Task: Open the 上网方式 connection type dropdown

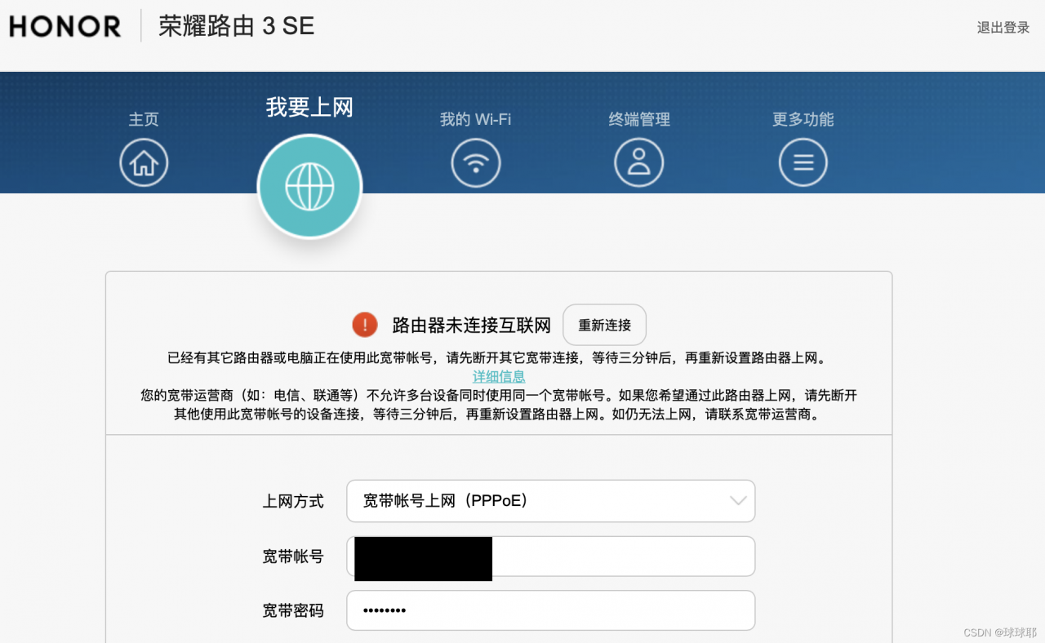Action: click(x=550, y=501)
